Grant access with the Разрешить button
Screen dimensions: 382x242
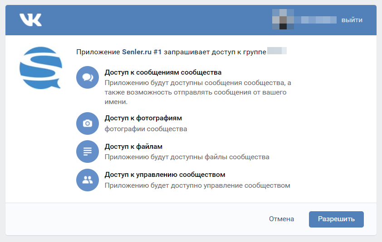336,219
